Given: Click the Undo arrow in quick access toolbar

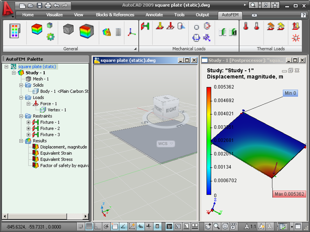Looking at the screenshot, I should (56, 6).
